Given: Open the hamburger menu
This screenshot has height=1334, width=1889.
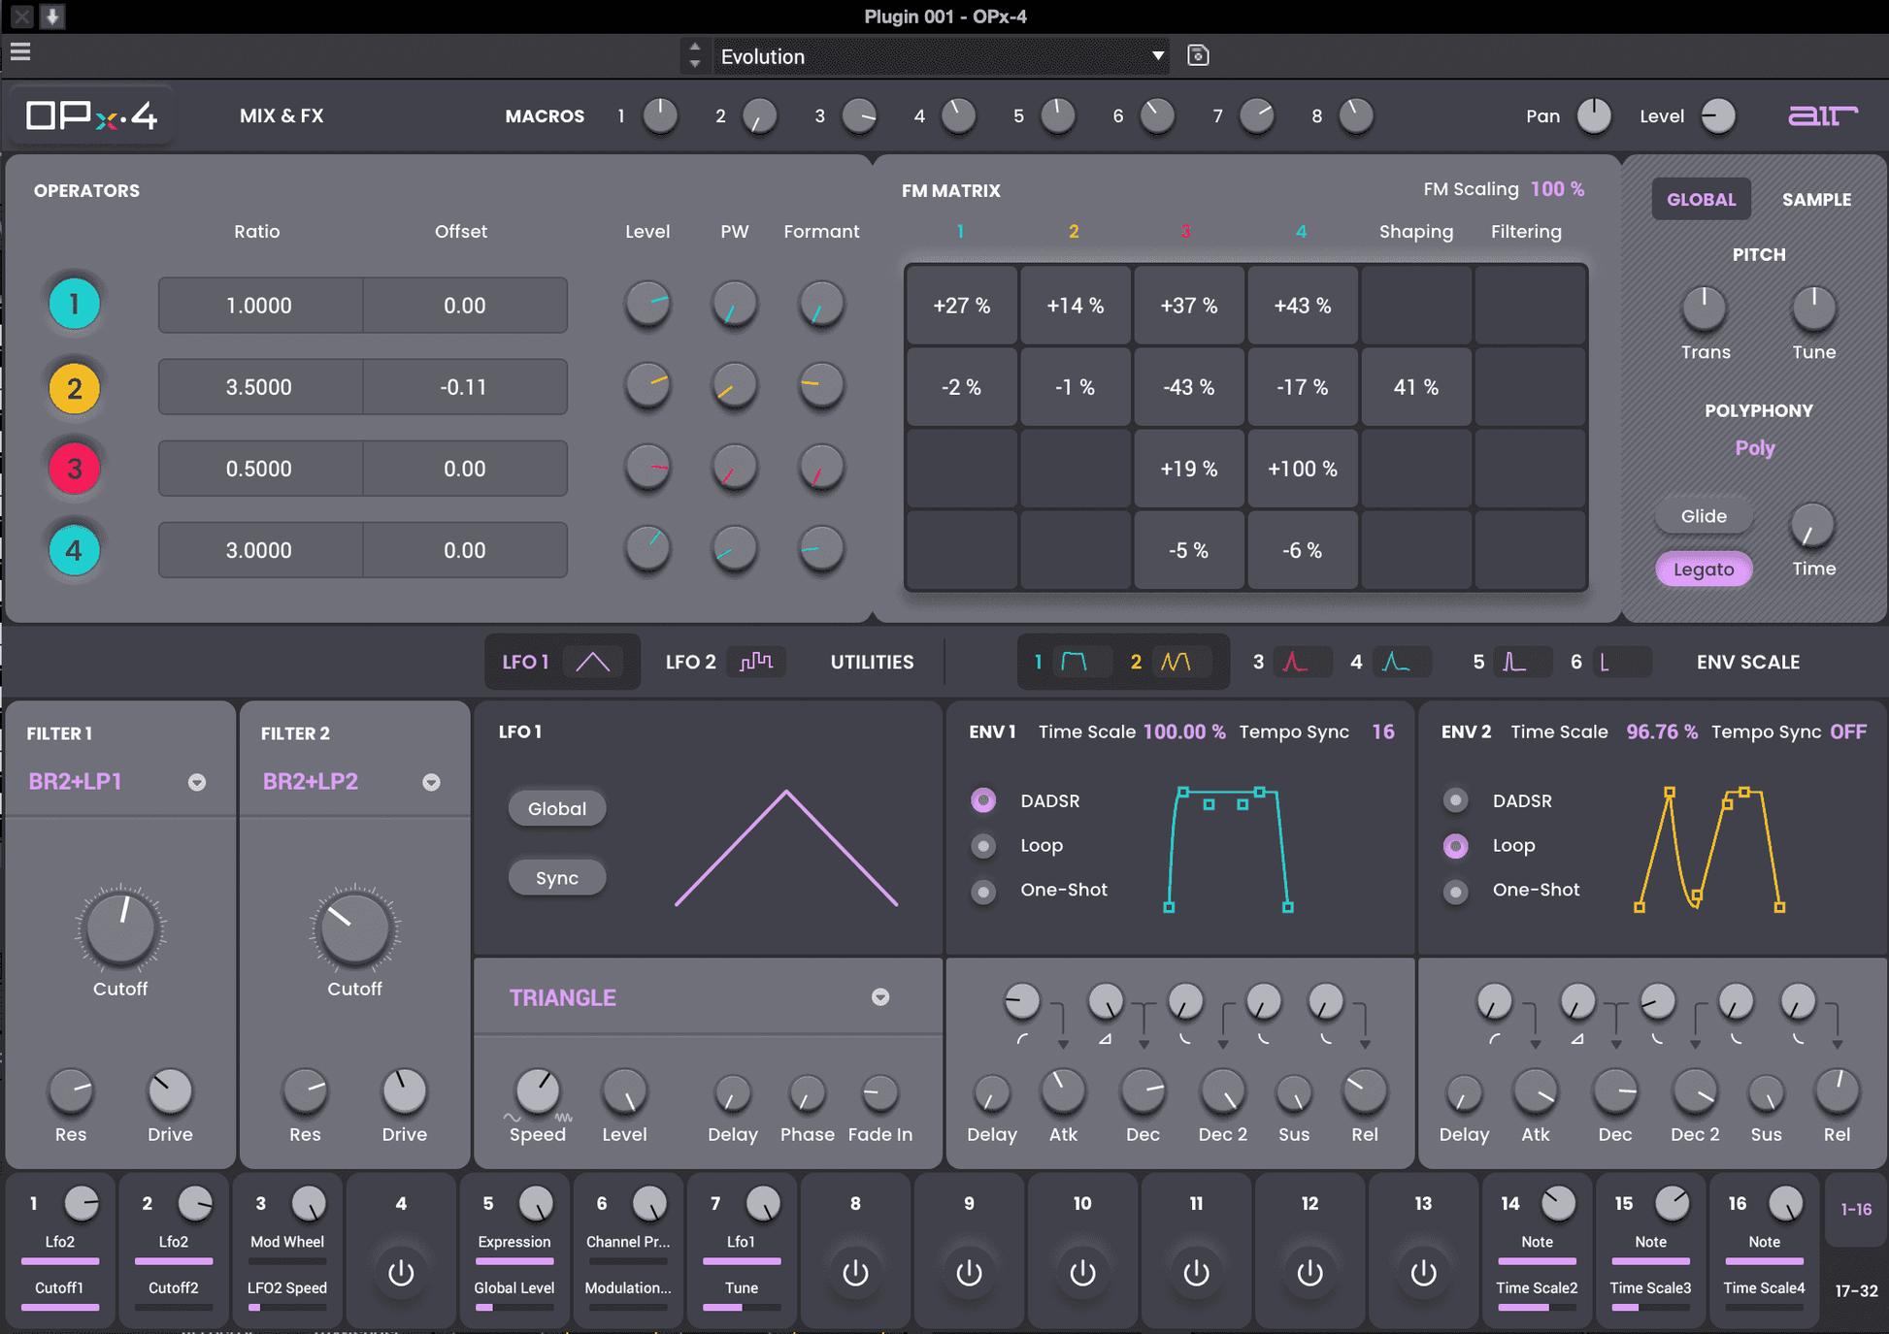Looking at the screenshot, I should (20, 52).
